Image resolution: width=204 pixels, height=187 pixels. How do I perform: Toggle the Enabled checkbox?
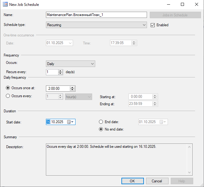pos(153,25)
